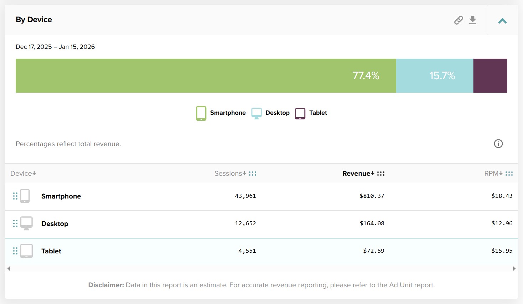This screenshot has width=523, height=304.
Task: Click the right horizontal scroll arrow
Action: (x=514, y=268)
